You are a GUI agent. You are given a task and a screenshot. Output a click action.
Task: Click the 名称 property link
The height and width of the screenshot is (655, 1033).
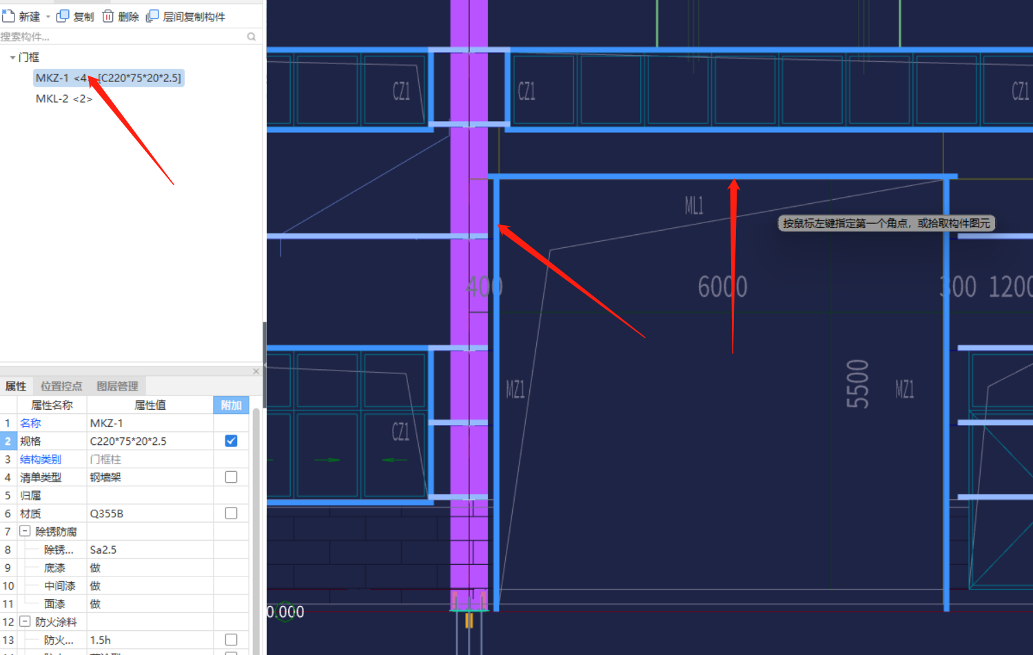pyautogui.click(x=30, y=423)
